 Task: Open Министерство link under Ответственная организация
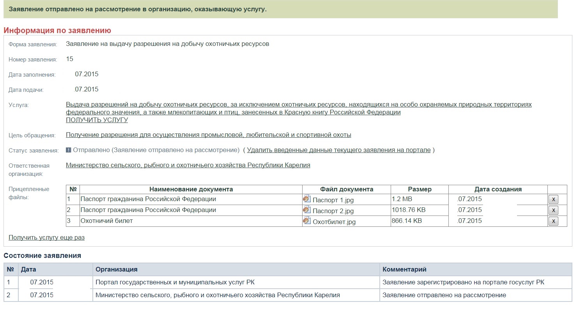pos(188,165)
